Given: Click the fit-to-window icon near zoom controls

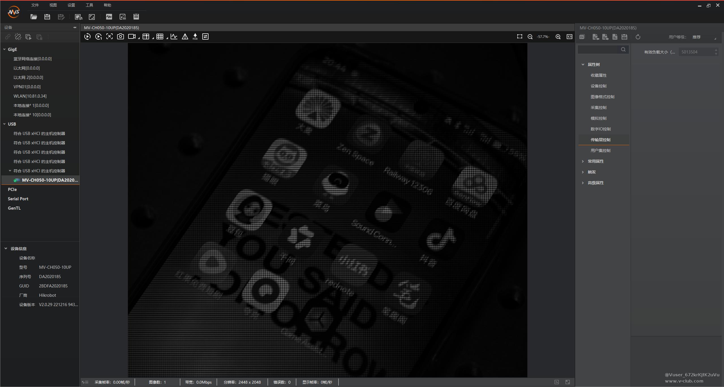Looking at the screenshot, I should (x=519, y=36).
